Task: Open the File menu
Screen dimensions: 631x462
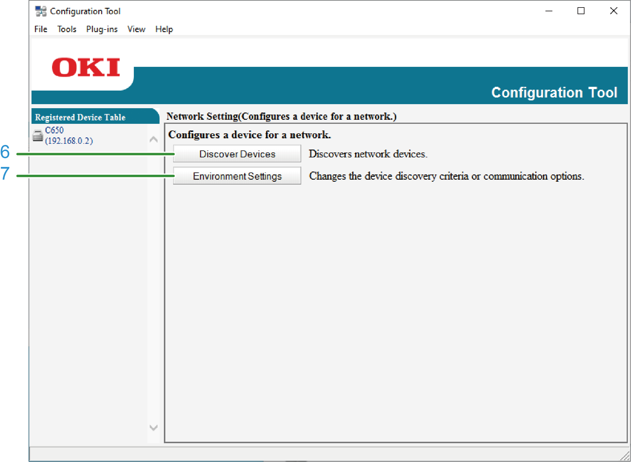Action: click(x=40, y=29)
